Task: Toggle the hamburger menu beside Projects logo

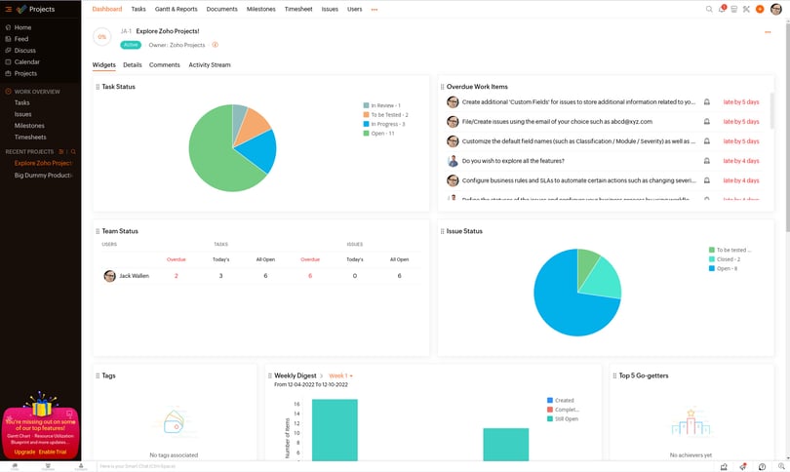Action: (x=9, y=9)
